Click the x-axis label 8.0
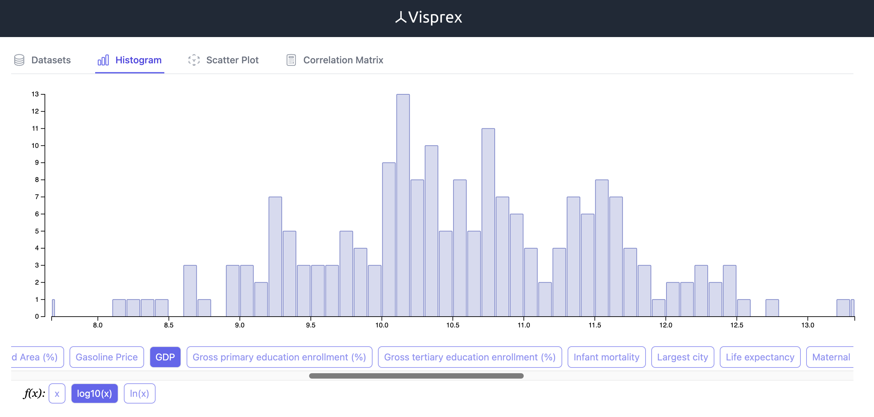 pyautogui.click(x=98, y=325)
